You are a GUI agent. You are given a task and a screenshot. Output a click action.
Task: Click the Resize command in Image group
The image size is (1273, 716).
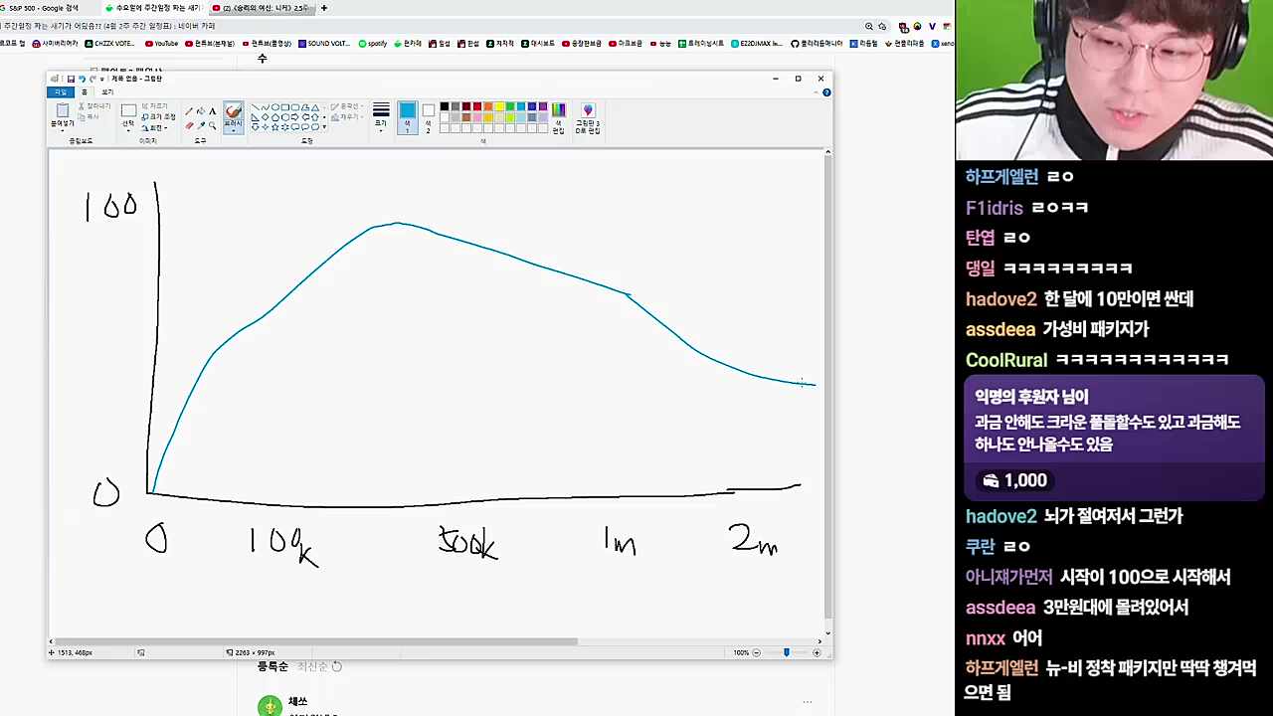click(158, 116)
